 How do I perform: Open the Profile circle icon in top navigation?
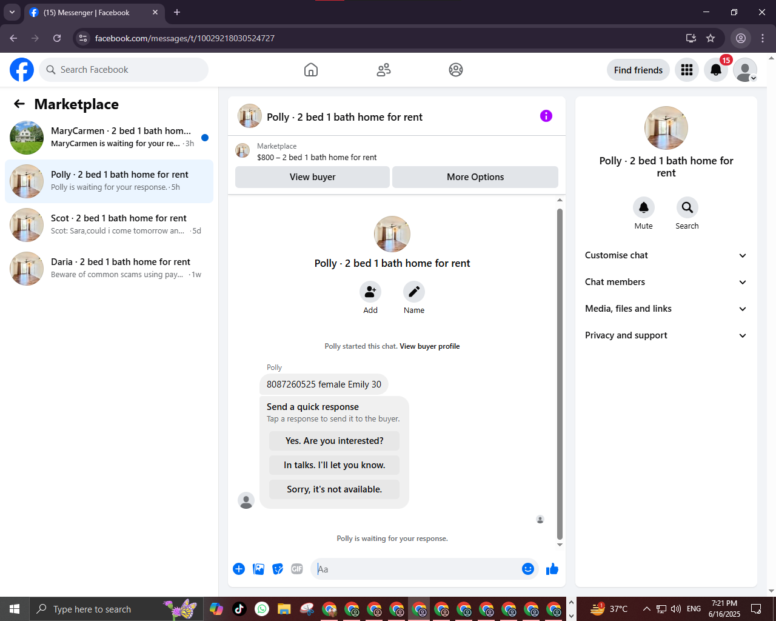point(456,70)
